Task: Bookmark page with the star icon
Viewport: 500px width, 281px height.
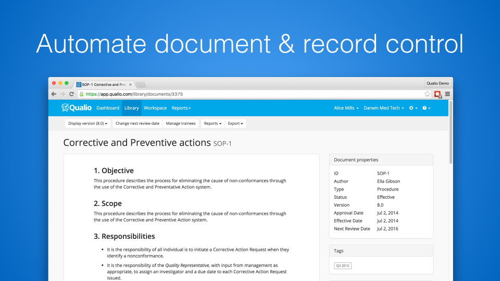Action: [427, 94]
